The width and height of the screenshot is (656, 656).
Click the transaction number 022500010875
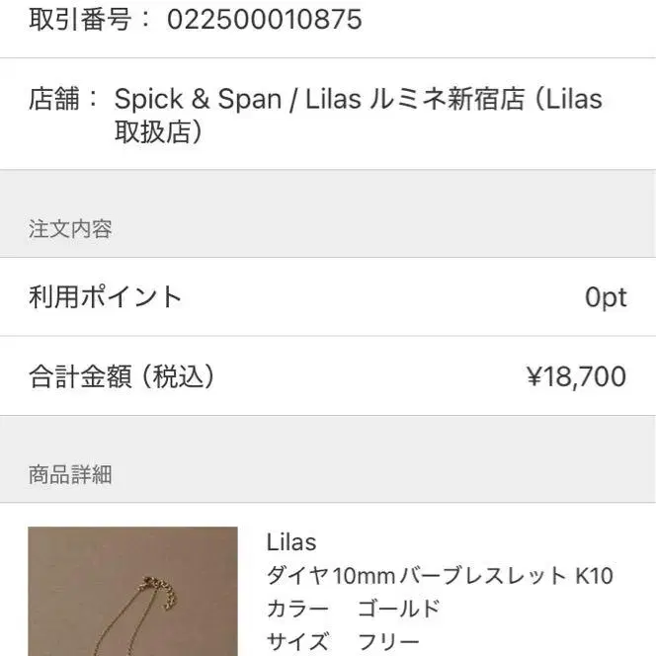(x=264, y=20)
